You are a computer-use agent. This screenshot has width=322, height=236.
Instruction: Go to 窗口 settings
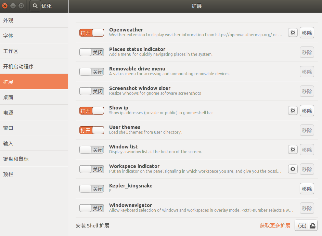tap(34, 128)
